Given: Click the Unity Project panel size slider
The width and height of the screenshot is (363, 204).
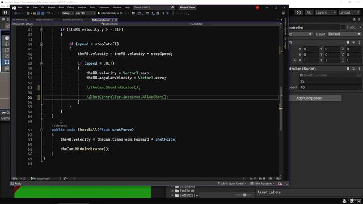Looking at the screenshot, I should point(244,195).
